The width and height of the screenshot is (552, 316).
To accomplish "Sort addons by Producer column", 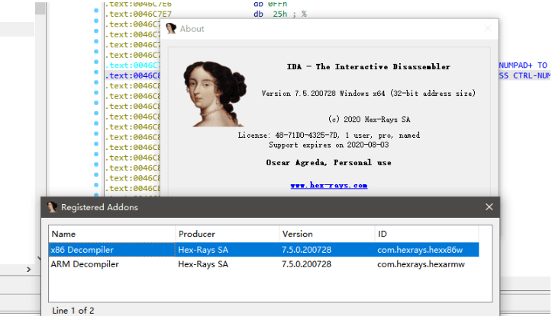I will point(227,234).
